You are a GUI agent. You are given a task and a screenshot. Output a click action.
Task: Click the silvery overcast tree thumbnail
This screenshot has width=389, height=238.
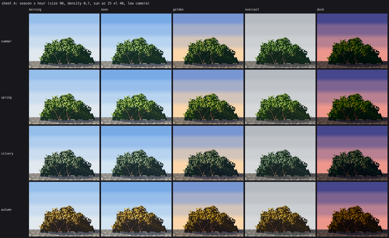(280, 153)
